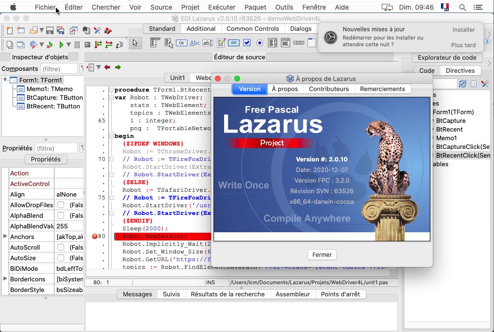Screen dimensions: 494x332
Task: Switch to the Contributeurs tab
Action: click(x=329, y=89)
